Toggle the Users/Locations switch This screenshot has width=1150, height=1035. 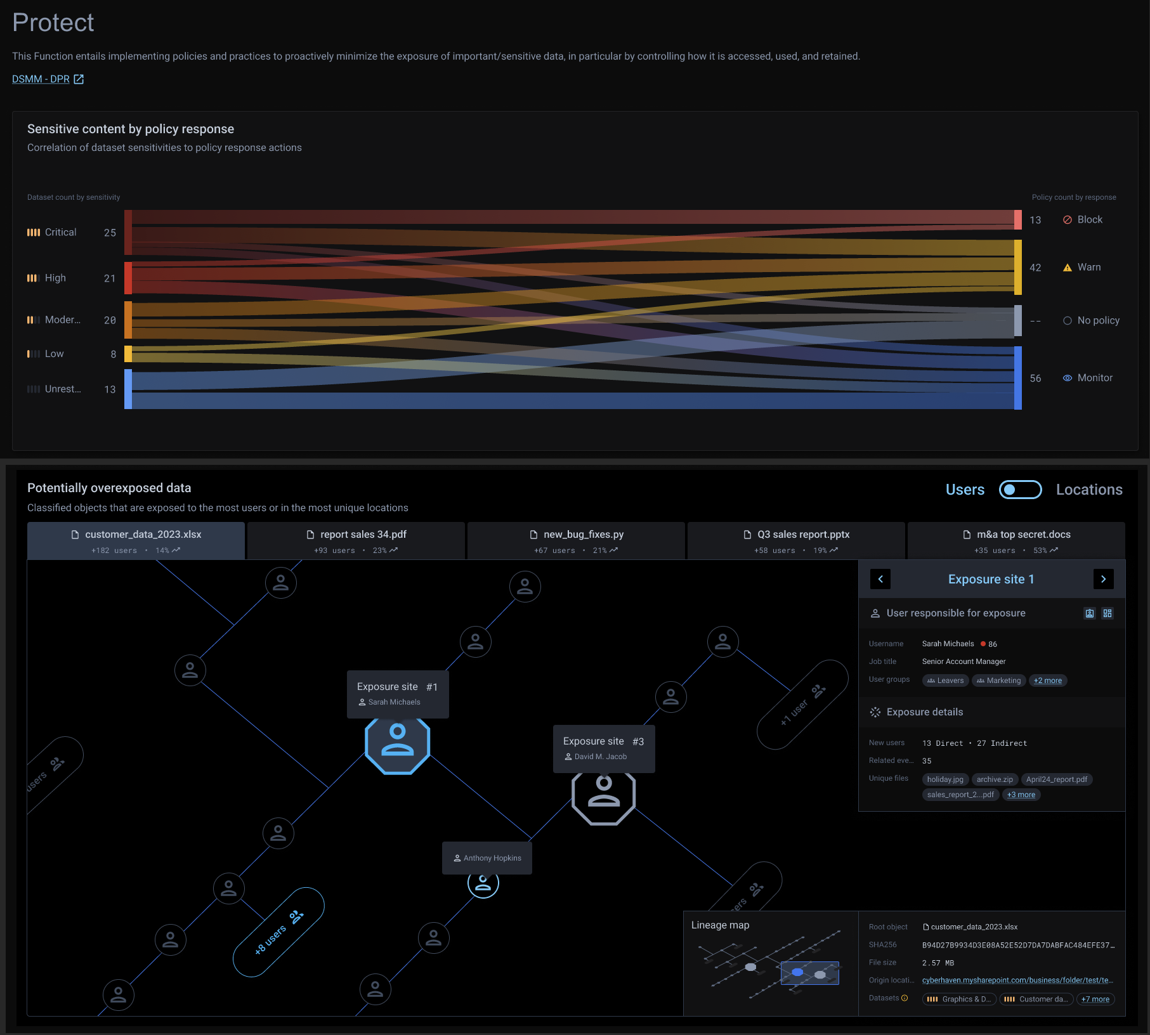1020,490
